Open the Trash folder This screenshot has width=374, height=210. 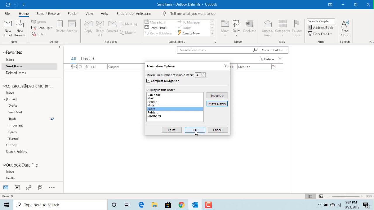coord(12,119)
